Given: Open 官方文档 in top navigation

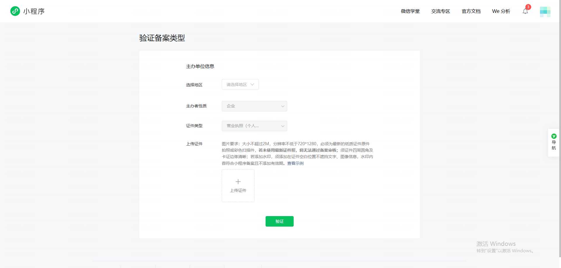Looking at the screenshot, I should [x=471, y=11].
